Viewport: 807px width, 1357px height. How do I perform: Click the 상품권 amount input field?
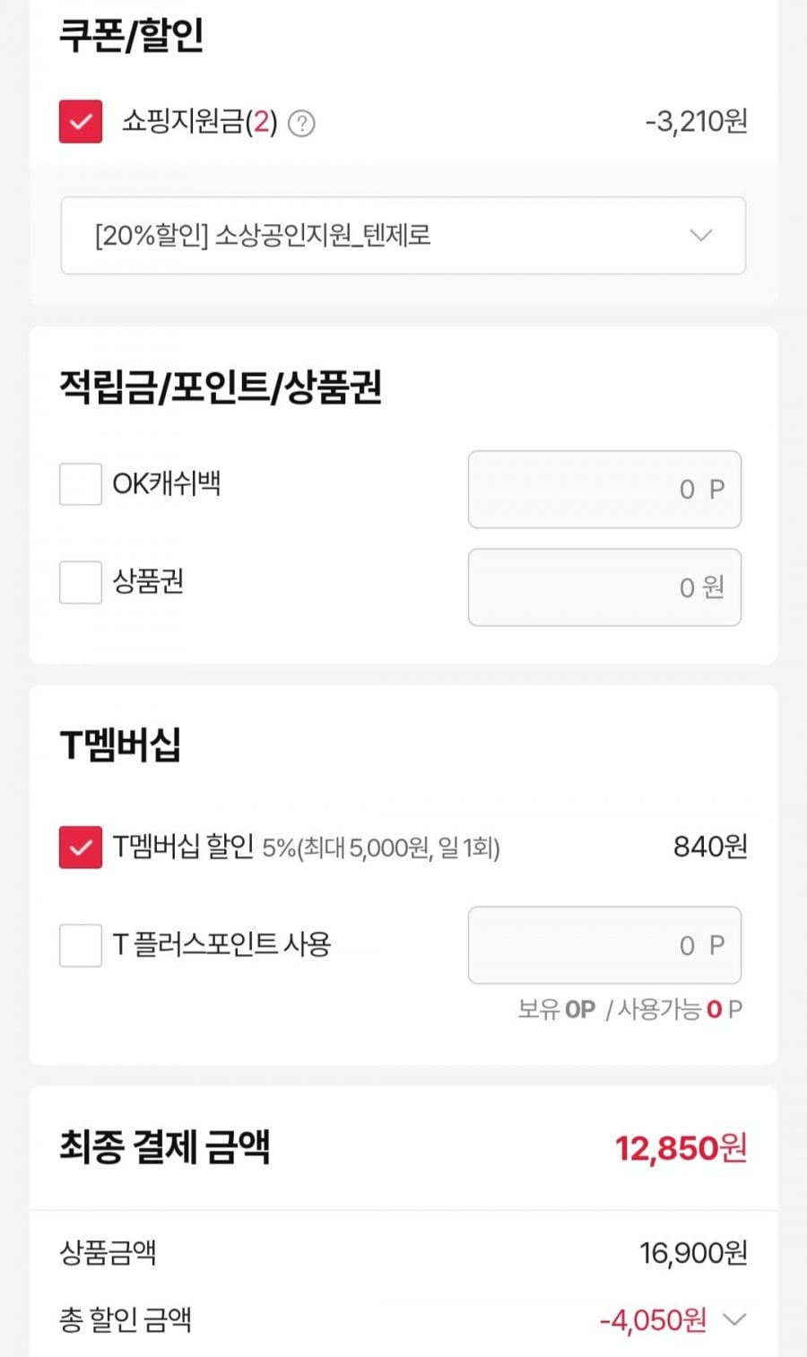603,587
